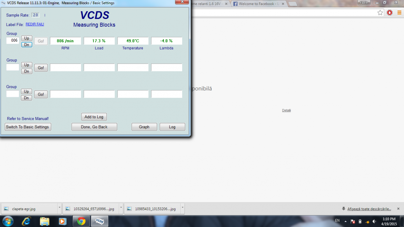Click the Dn button of the third group
The height and width of the screenshot is (227, 404).
point(27,98)
